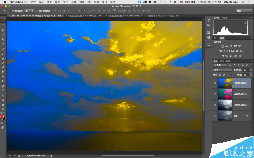Toggle Quick Mask mode

(x=3, y=123)
